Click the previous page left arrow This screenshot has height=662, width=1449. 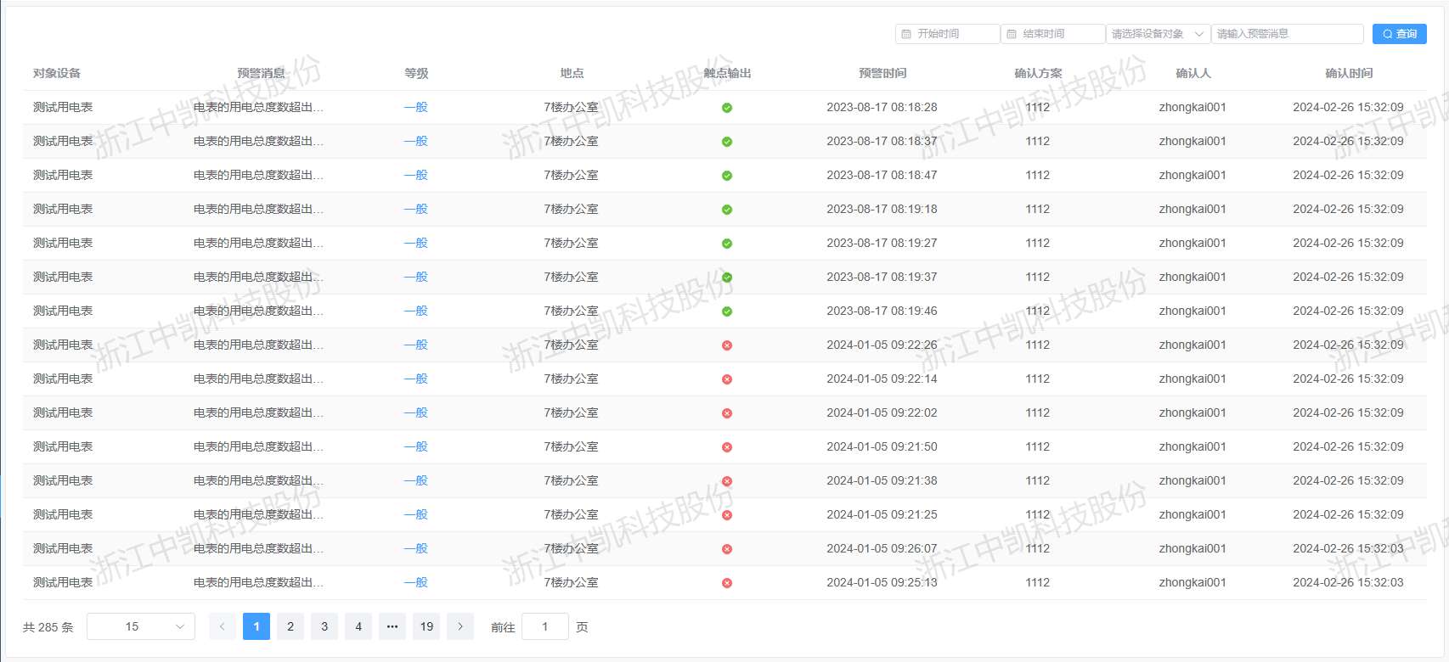223,626
